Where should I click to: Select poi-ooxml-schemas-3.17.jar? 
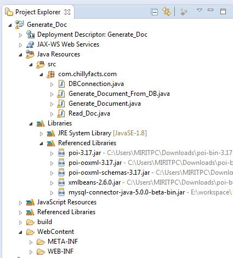(109, 173)
